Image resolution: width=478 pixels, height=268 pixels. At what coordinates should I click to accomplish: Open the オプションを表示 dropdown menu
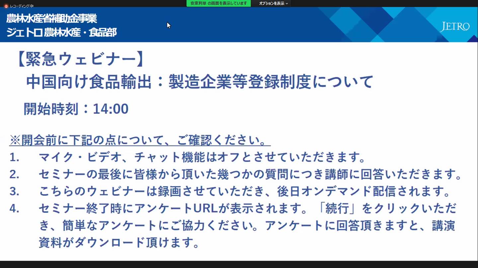pyautogui.click(x=272, y=3)
